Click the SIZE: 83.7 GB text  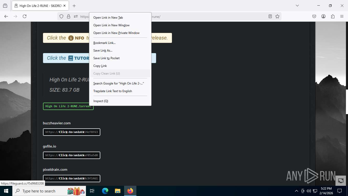[64, 90]
